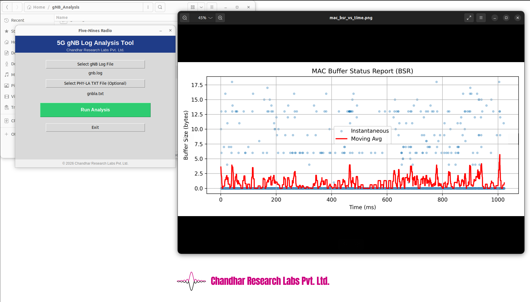This screenshot has height=302, width=530.
Task: Navigate back in the file manager
Action: click(7, 7)
